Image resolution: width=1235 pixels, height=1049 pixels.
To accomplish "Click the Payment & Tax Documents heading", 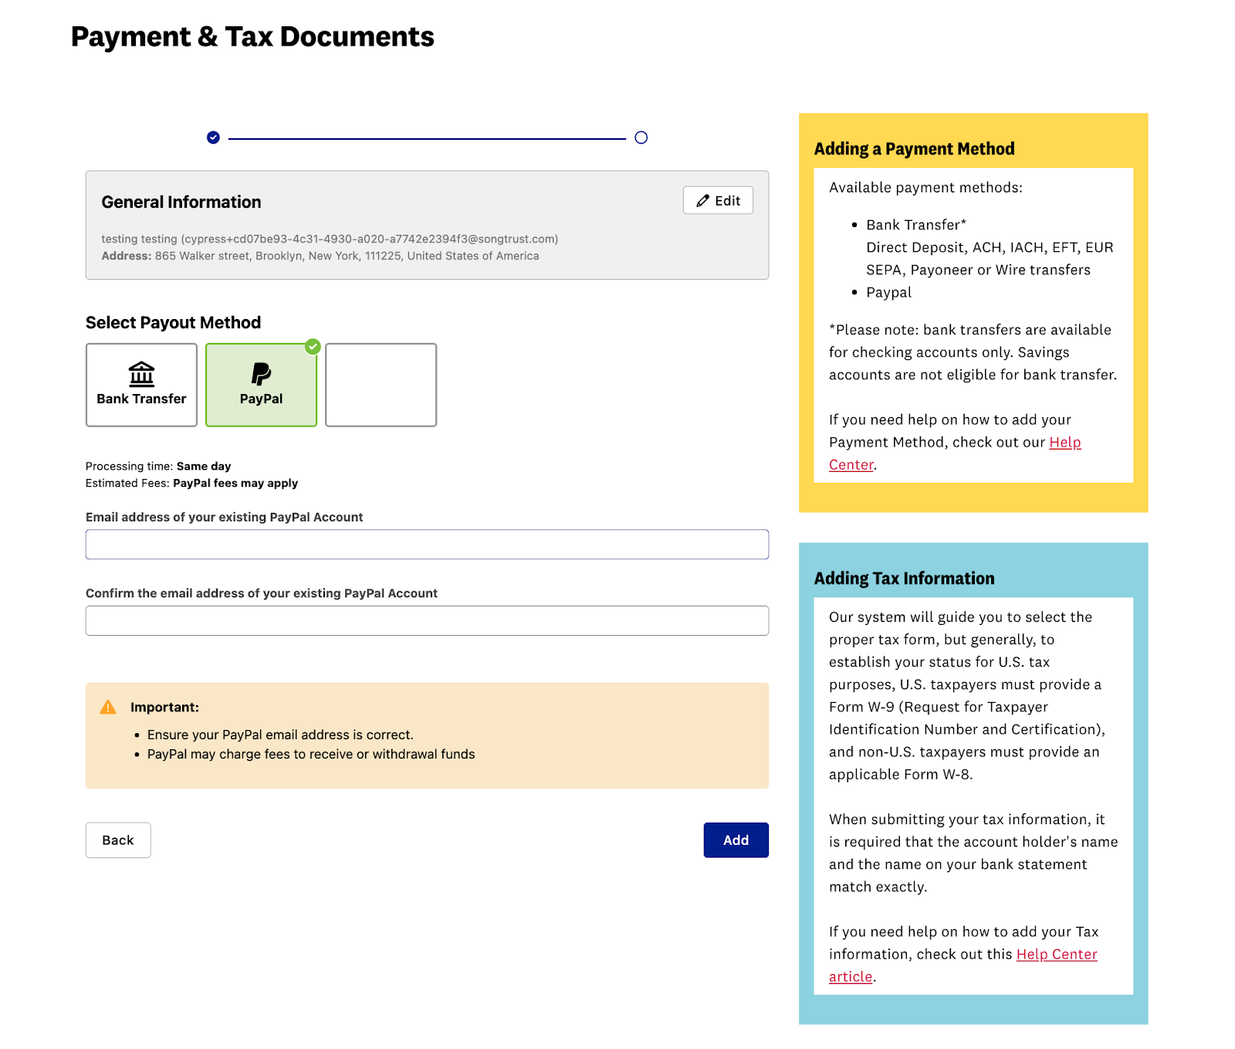I will [252, 36].
